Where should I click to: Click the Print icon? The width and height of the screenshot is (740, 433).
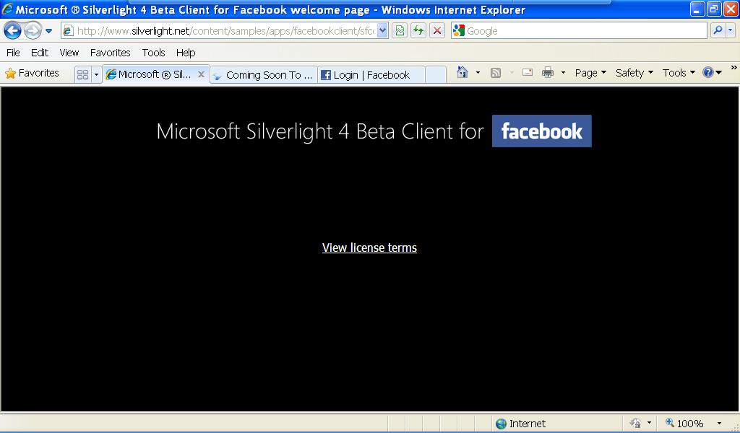click(548, 73)
